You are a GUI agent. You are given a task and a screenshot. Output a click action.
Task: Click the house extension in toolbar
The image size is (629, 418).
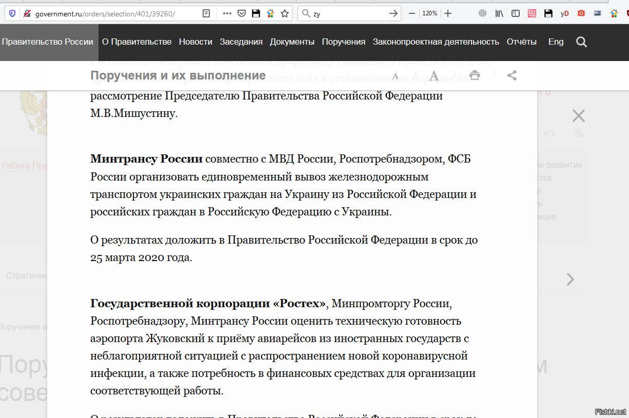pos(614,13)
